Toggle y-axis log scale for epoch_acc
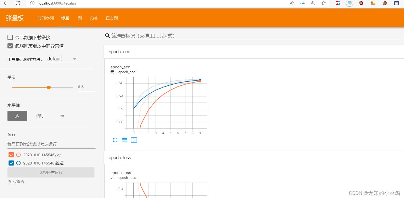This screenshot has height=198, width=404. point(125,140)
